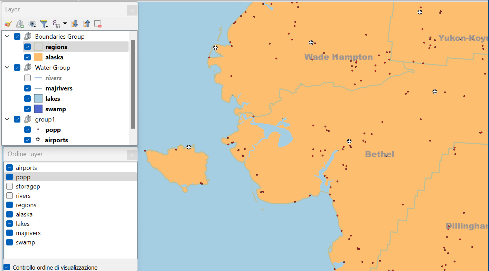Screen dimensions: 489x271
Task: Click the swamp layer blue swatch
Action: 38,109
